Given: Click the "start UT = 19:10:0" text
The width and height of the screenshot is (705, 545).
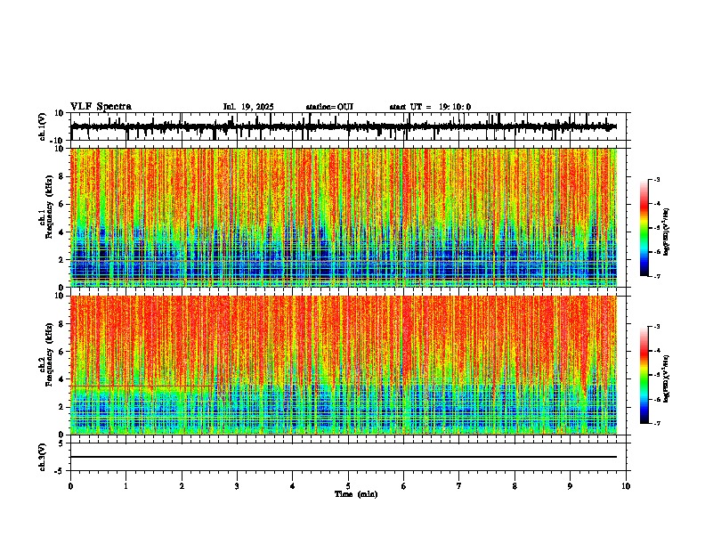Looking at the screenshot, I should pyautogui.click(x=430, y=107).
